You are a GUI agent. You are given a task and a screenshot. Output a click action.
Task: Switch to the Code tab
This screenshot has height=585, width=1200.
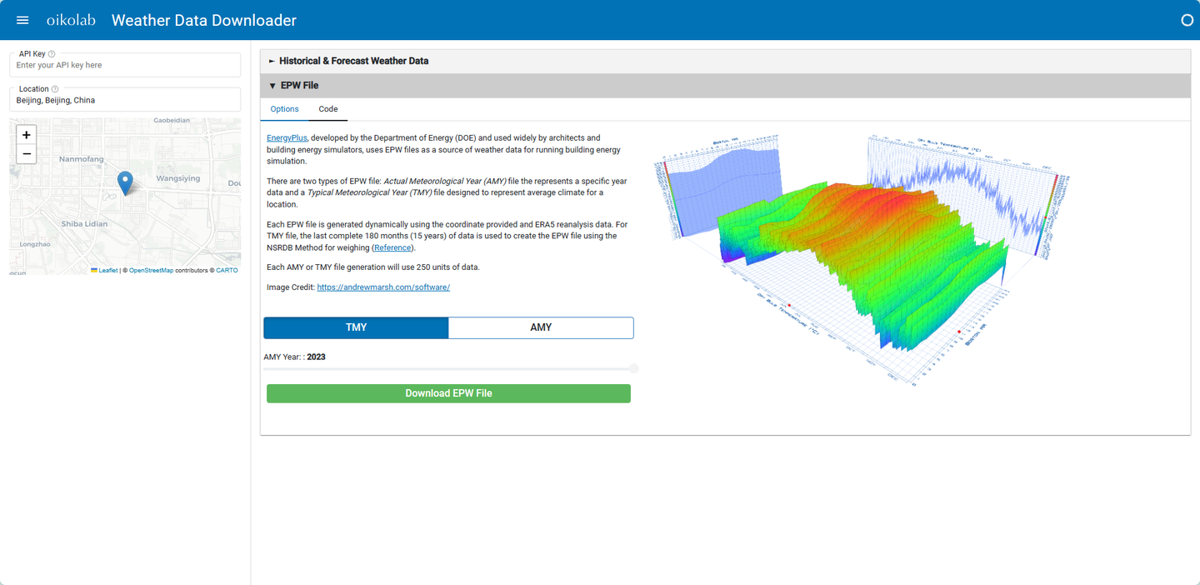pos(328,109)
